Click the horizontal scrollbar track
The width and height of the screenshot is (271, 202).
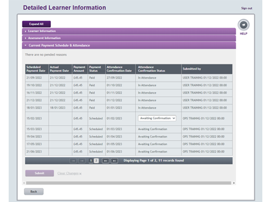pos(128,183)
